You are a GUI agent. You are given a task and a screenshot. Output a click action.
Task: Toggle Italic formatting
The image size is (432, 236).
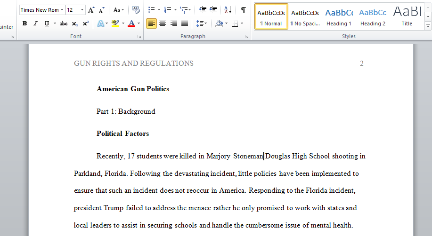pos(35,24)
